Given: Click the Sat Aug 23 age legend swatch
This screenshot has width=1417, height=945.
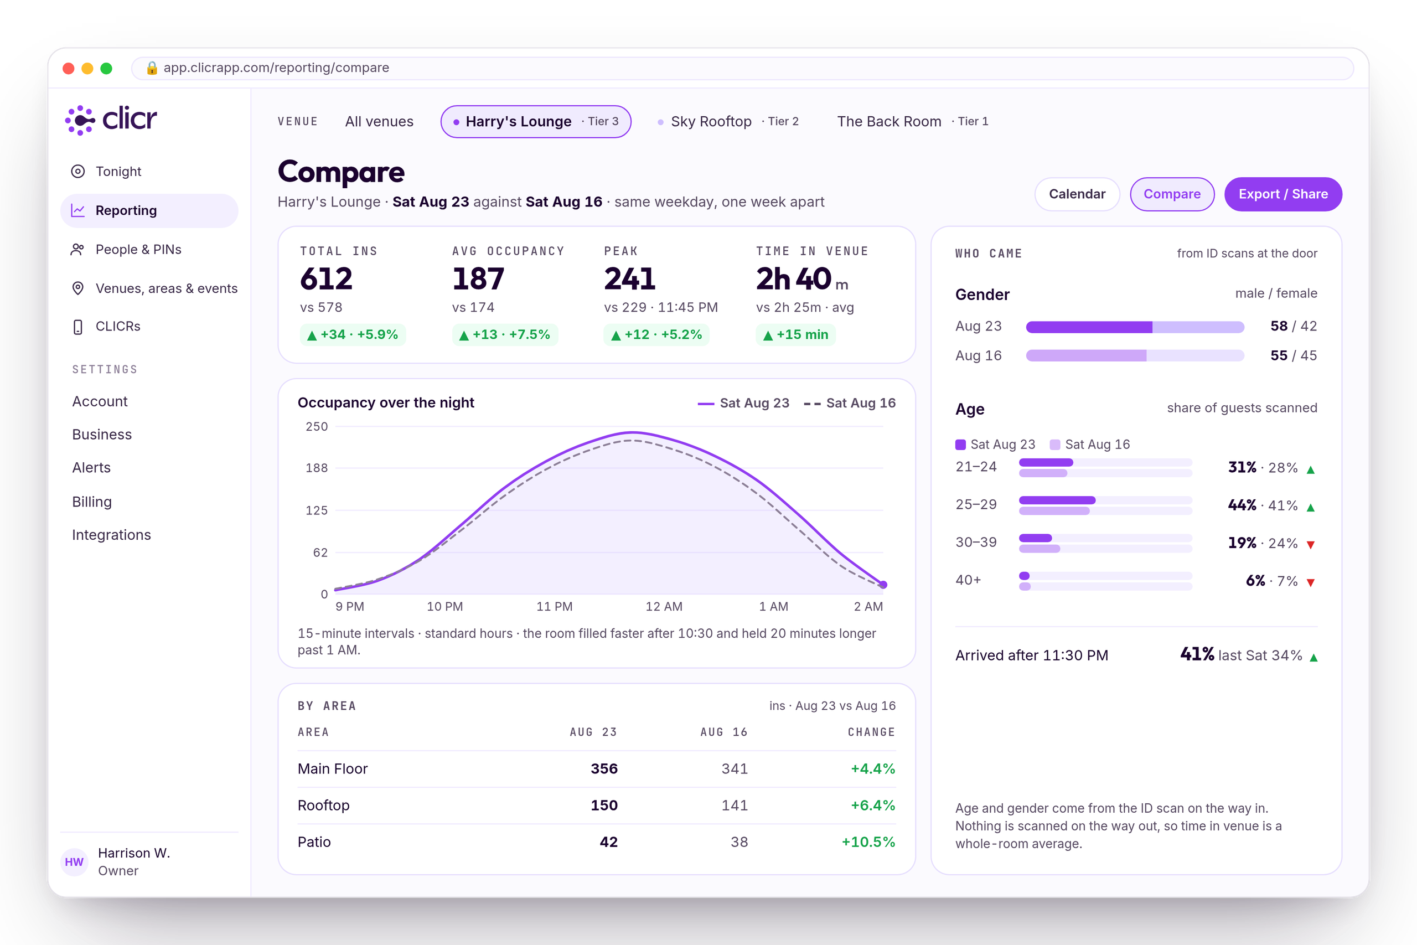Looking at the screenshot, I should [961, 445].
